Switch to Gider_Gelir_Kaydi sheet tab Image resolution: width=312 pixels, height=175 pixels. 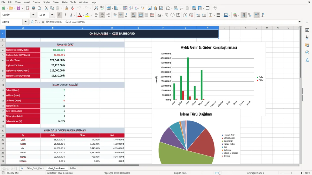pyautogui.click(x=35, y=168)
